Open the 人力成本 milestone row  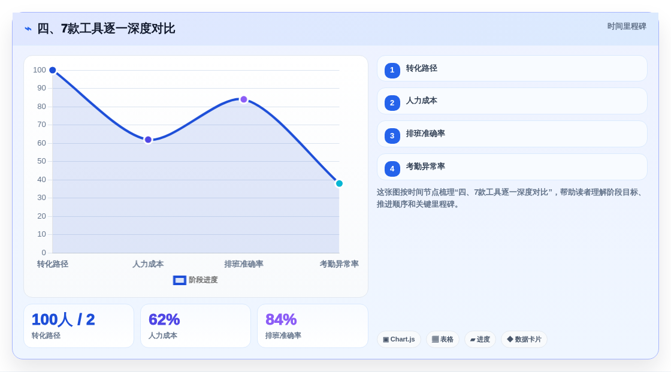(x=512, y=101)
